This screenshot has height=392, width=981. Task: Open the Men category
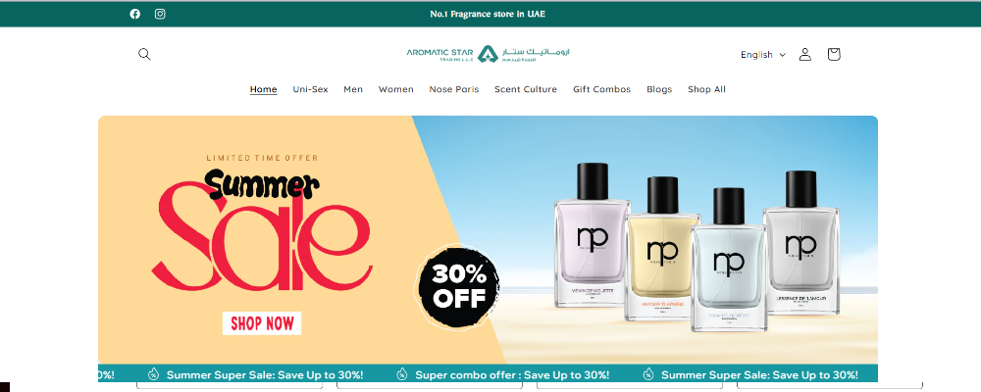tap(353, 89)
